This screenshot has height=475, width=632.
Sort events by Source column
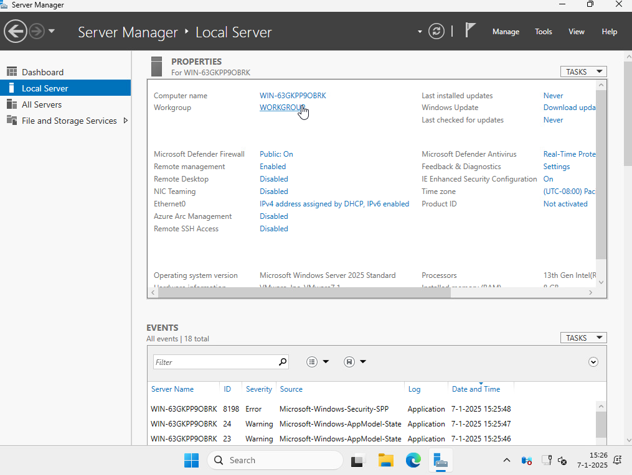tap(291, 389)
